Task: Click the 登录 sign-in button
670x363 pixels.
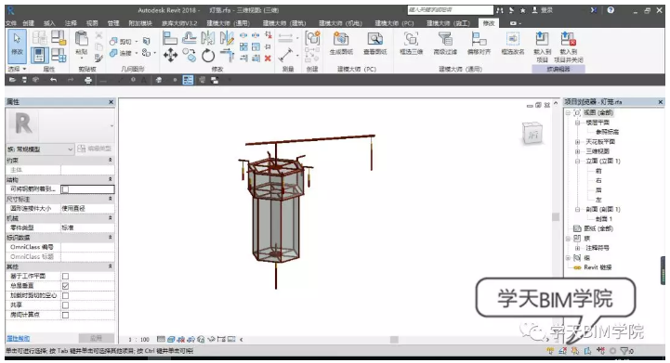Action: tap(543, 10)
